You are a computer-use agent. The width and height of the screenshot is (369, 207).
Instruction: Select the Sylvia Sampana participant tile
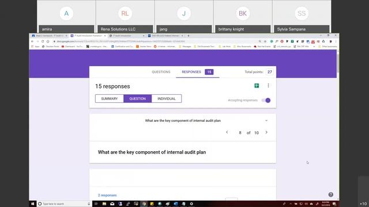point(302,17)
